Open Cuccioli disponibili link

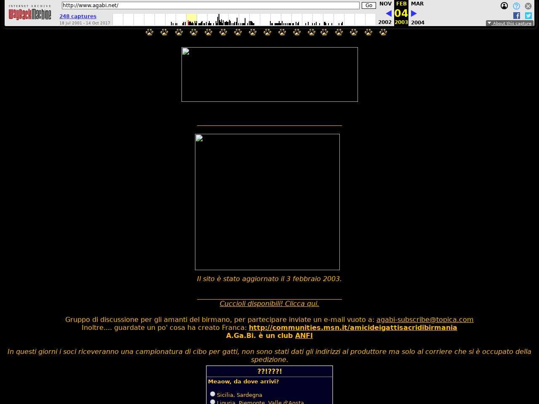pyautogui.click(x=269, y=303)
